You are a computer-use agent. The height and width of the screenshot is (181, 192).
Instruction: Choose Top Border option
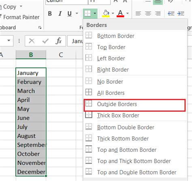135,47
